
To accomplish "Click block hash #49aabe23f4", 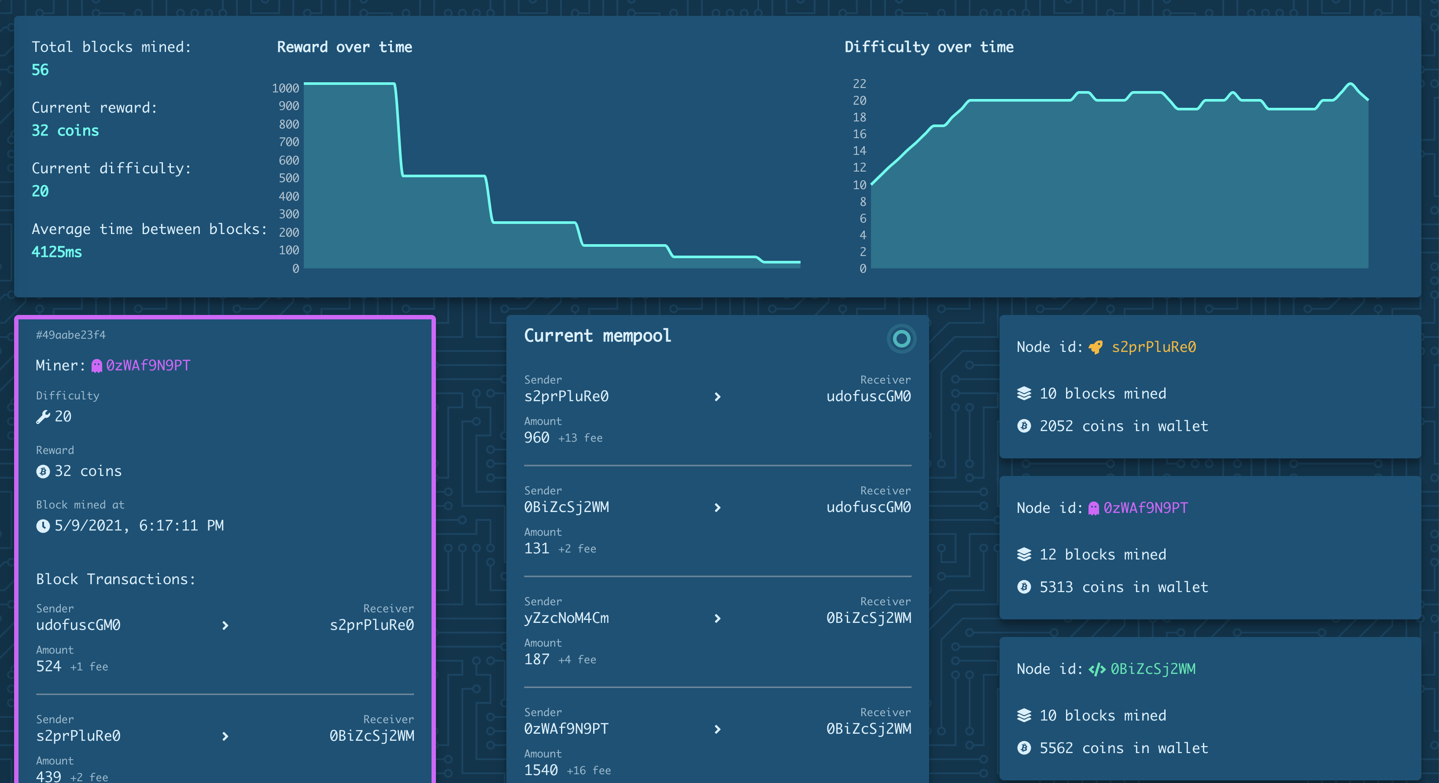I will click(71, 335).
